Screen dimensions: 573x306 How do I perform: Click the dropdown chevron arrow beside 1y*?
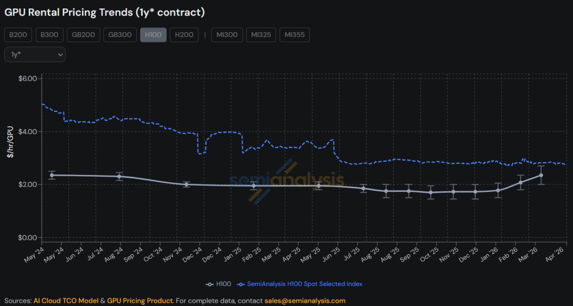pyautogui.click(x=60, y=55)
